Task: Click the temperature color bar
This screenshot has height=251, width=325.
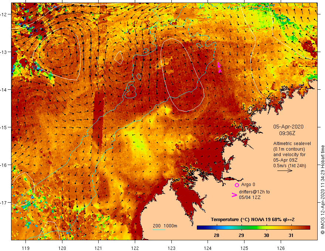Action: coord(253,228)
